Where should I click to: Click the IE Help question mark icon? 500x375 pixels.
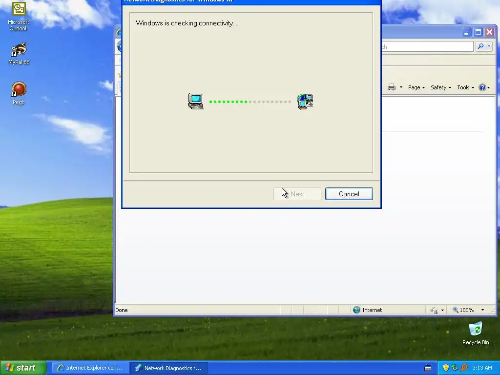[x=482, y=87]
